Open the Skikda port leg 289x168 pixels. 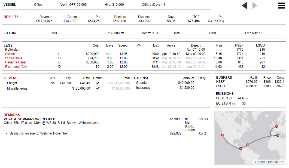[10, 54]
